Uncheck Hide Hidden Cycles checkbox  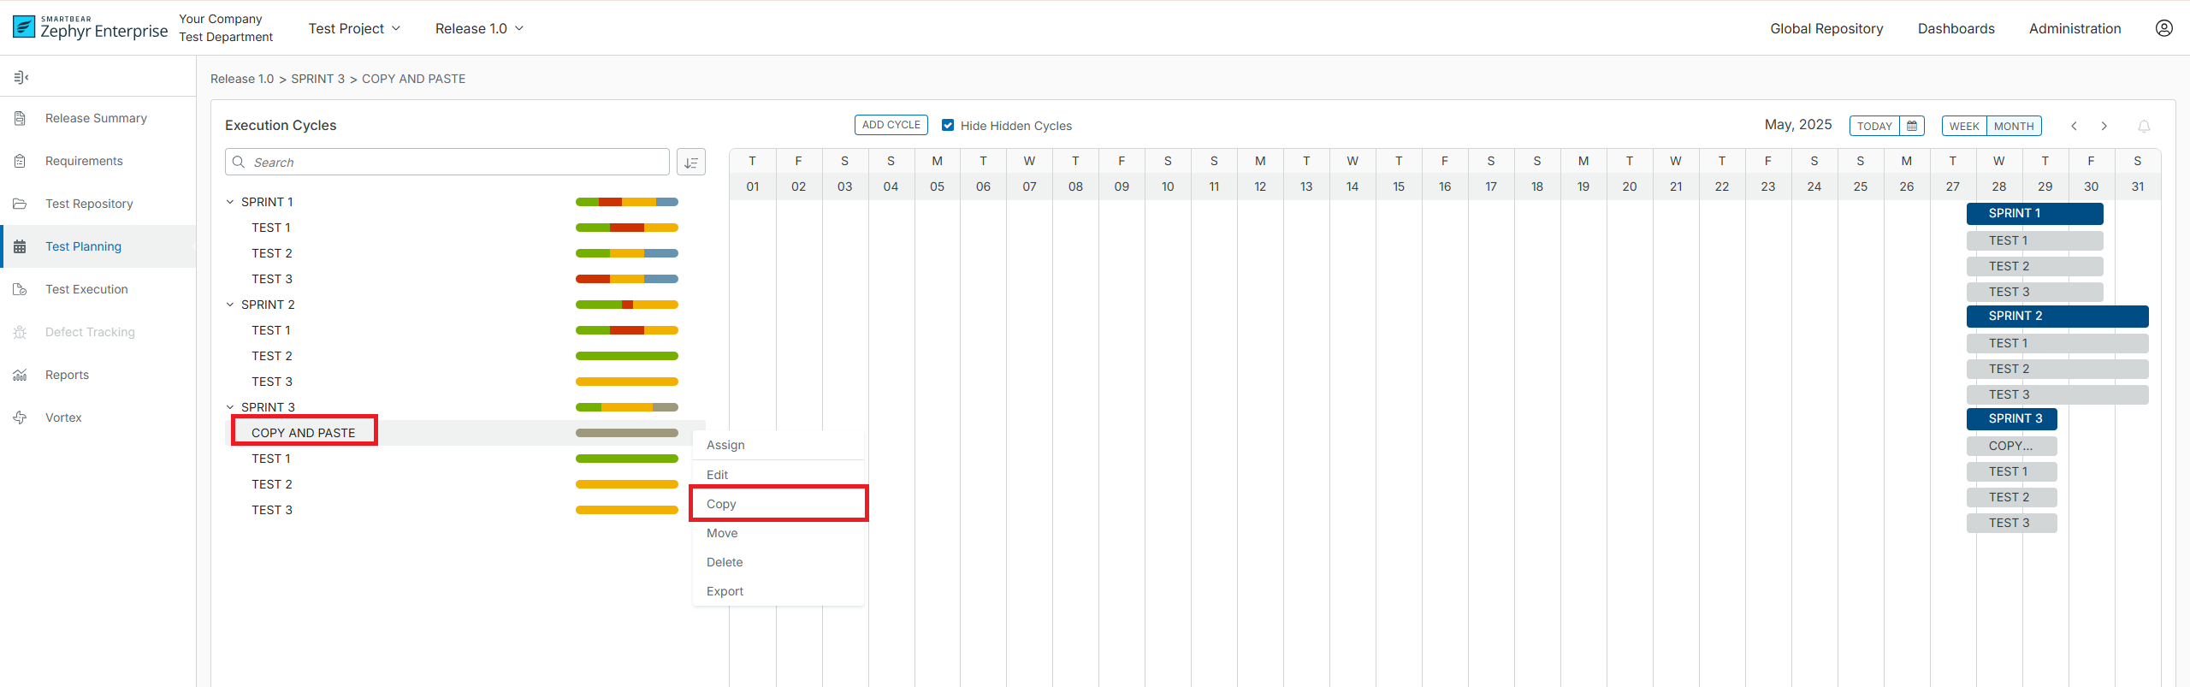point(948,126)
